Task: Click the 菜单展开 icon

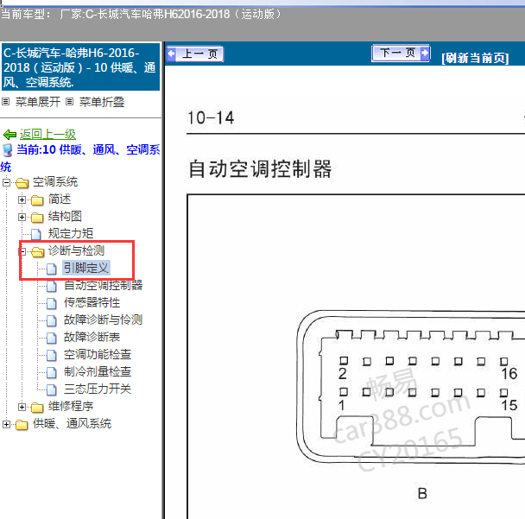Action: click(x=6, y=101)
